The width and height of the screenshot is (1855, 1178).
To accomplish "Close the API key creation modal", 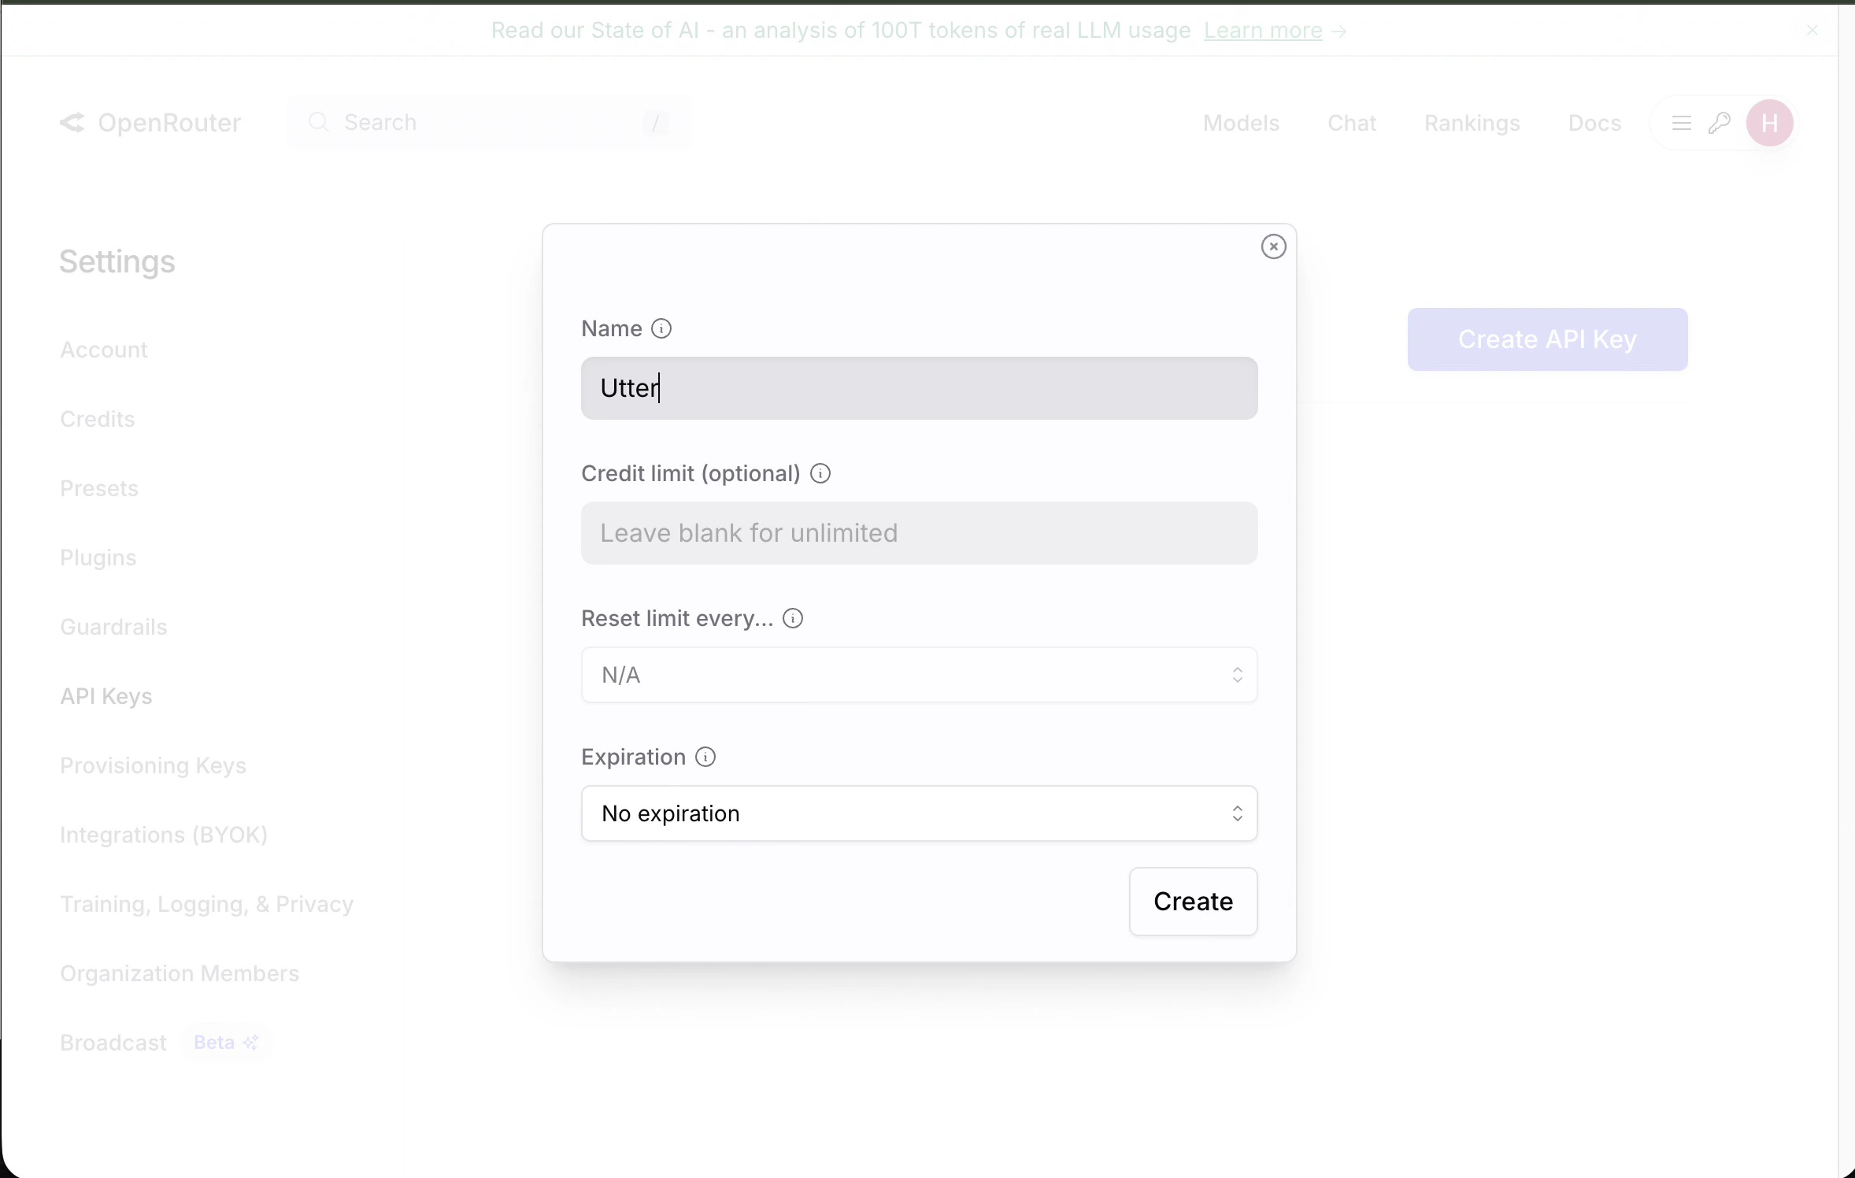I will [x=1272, y=246].
